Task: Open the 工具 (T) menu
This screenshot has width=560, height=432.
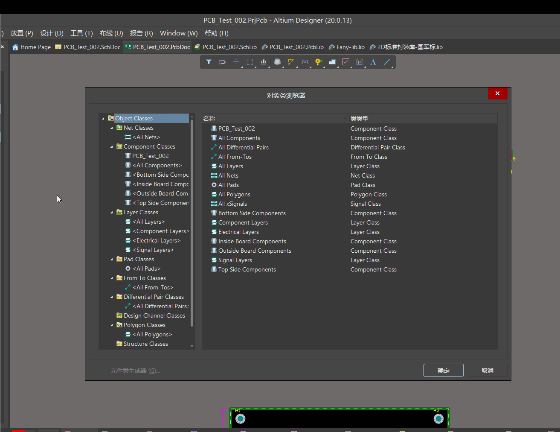Action: coord(81,33)
